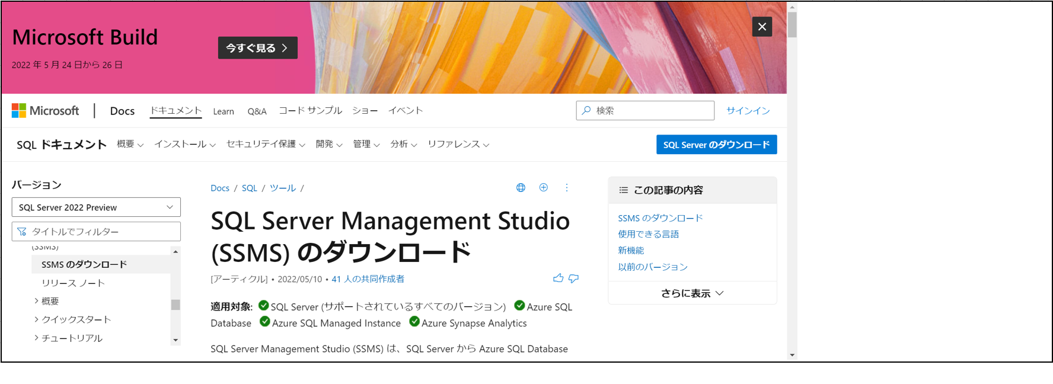Viewport: 1053px width, 384px height.
Task: Expand the インストール dropdown menu
Action: coord(185,144)
